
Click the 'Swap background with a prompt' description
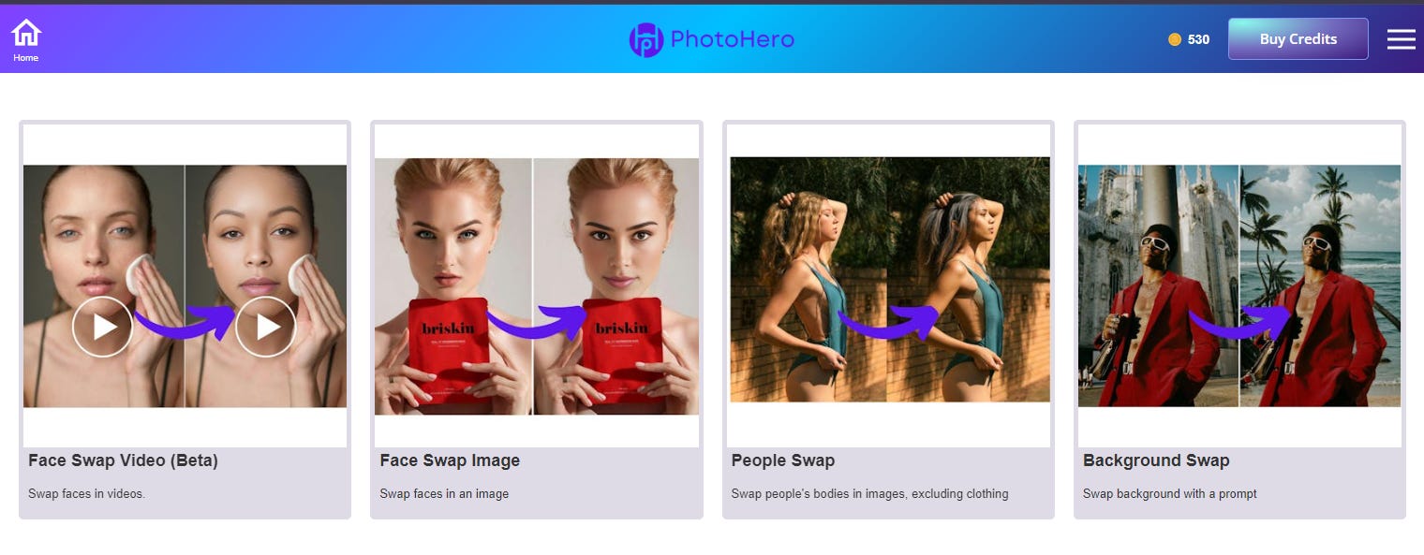[1170, 493]
